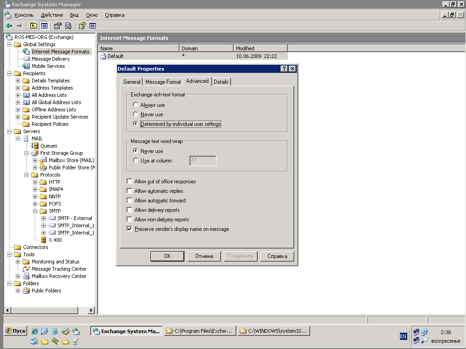Expand the Address Templates node
This screenshot has height=349, width=466.
click(18, 88)
